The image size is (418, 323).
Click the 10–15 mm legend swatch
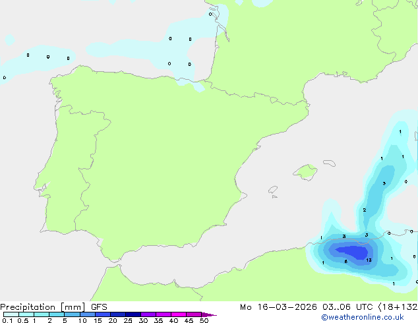click(x=87, y=314)
